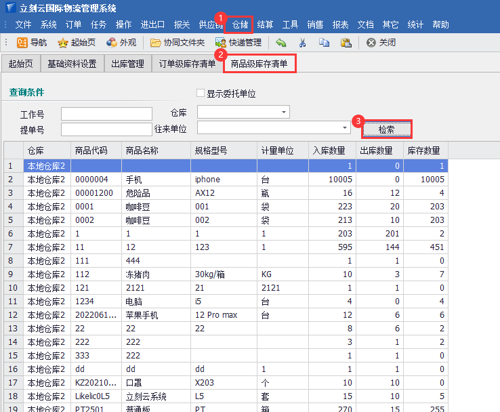Viewport: 500px width, 412px height.
Task: Click the 导航 navigation toolbar icon
Action: pyautogui.click(x=22, y=43)
